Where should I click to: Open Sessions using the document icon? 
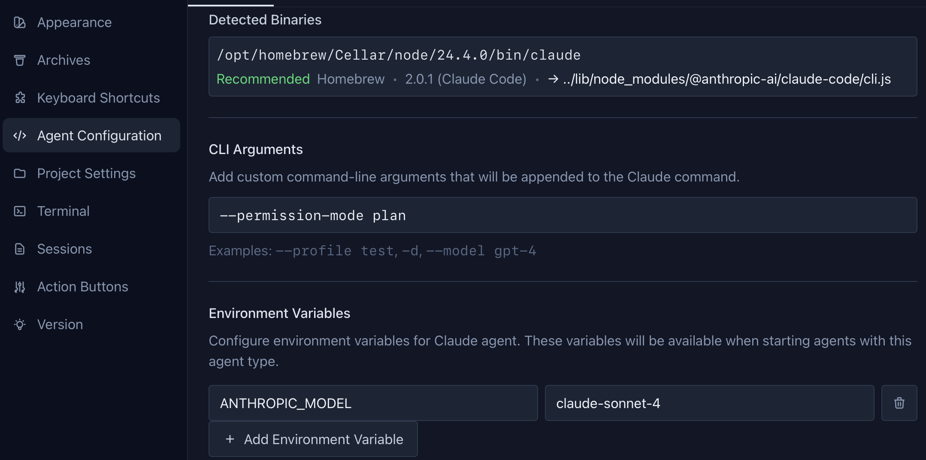coord(20,249)
